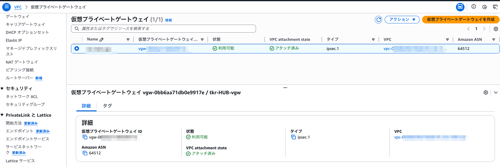Screen dimensions: 500x167
Task: Switch to the タグ tab
Action: point(107,106)
